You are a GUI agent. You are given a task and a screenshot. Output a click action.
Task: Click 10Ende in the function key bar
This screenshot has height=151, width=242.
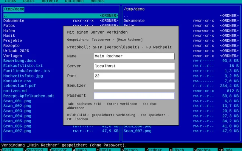point(225,149)
